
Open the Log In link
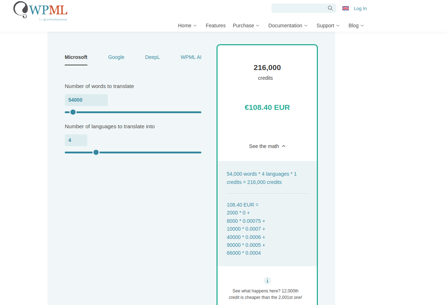tap(360, 8)
